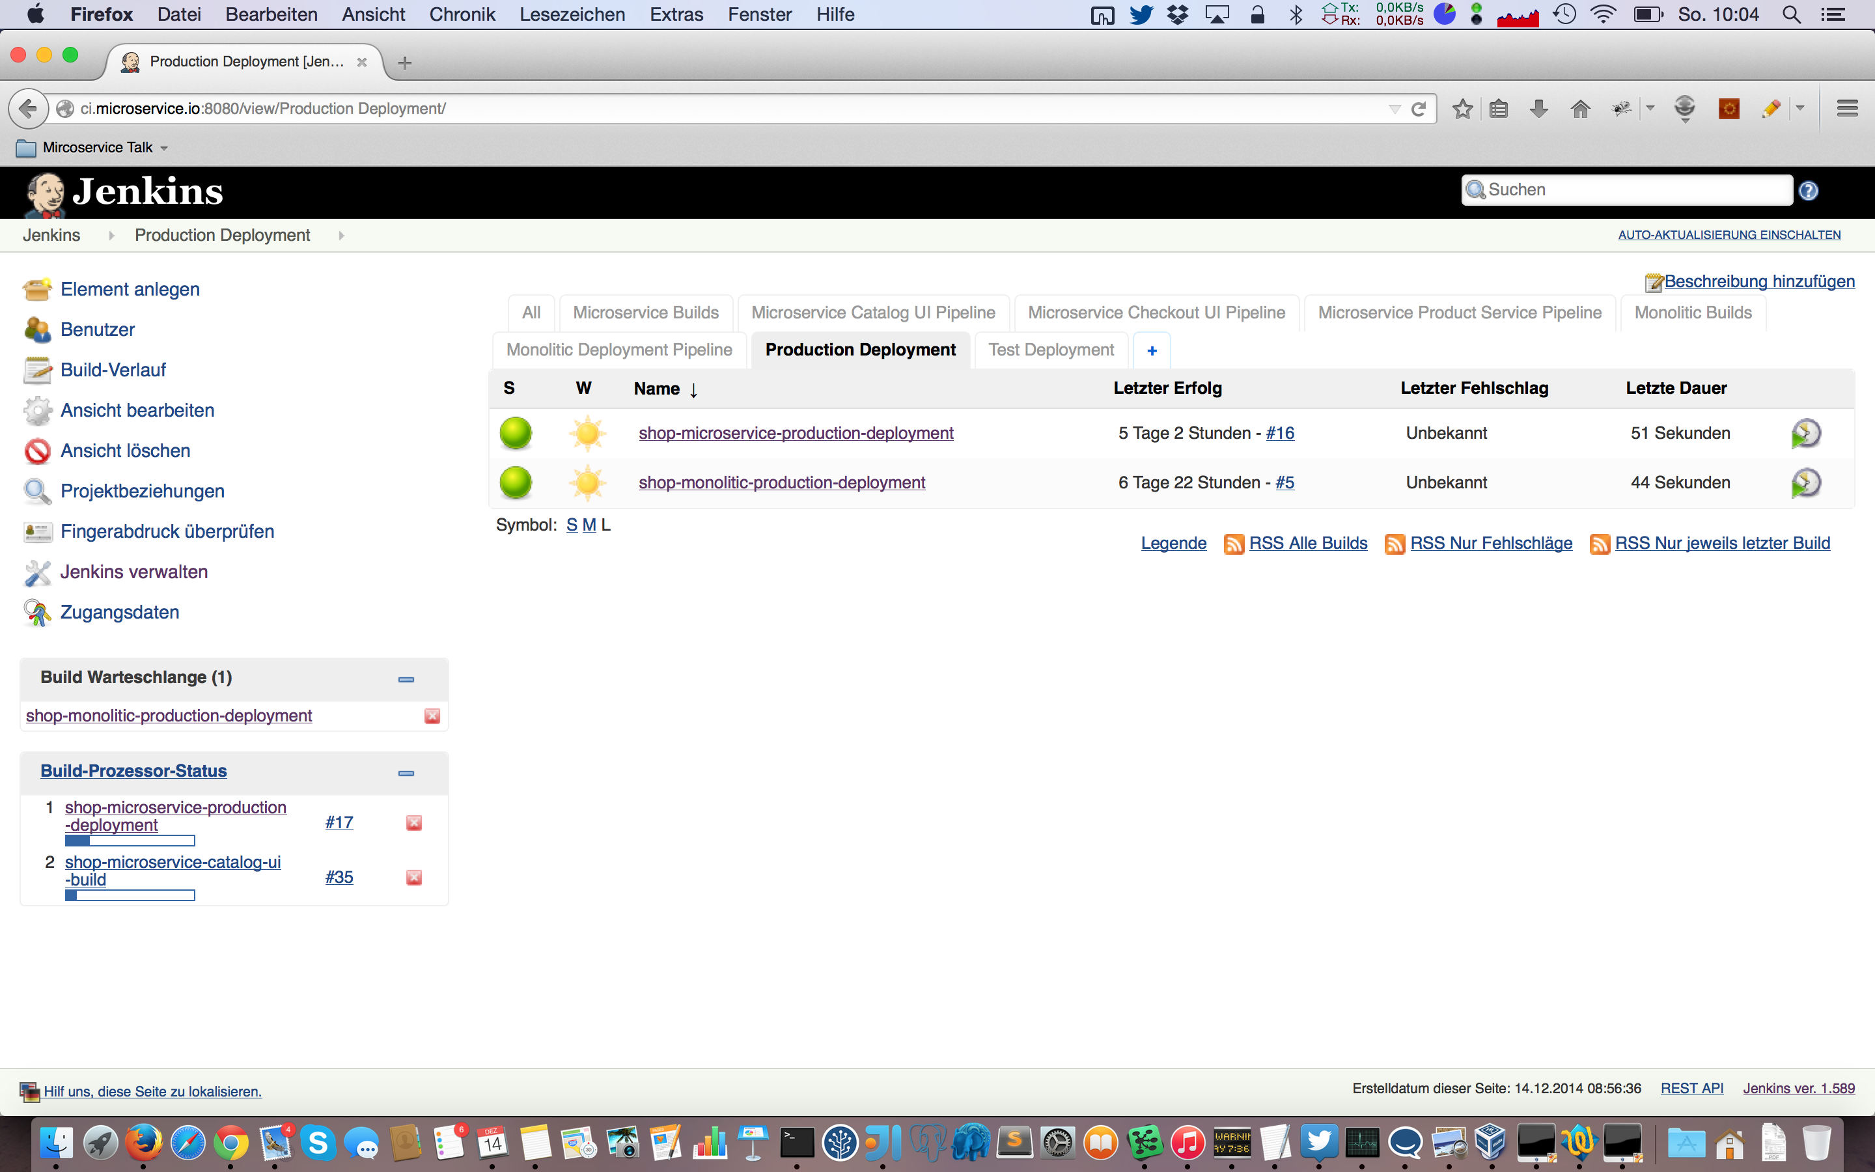The height and width of the screenshot is (1172, 1875).
Task: Click progress bar of build #17
Action: (x=130, y=841)
